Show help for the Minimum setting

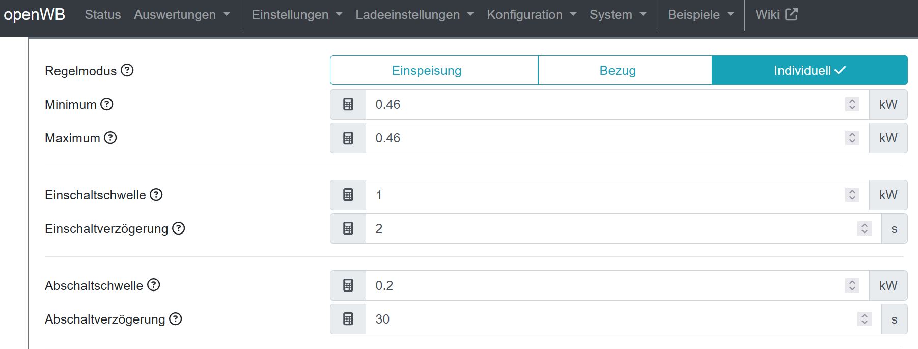pos(107,104)
